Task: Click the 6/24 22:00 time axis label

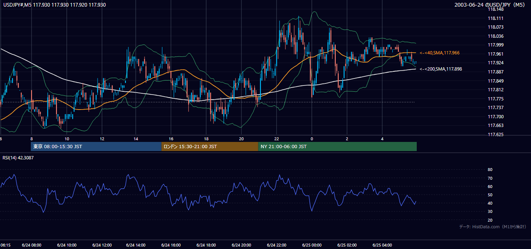Action: (277, 245)
